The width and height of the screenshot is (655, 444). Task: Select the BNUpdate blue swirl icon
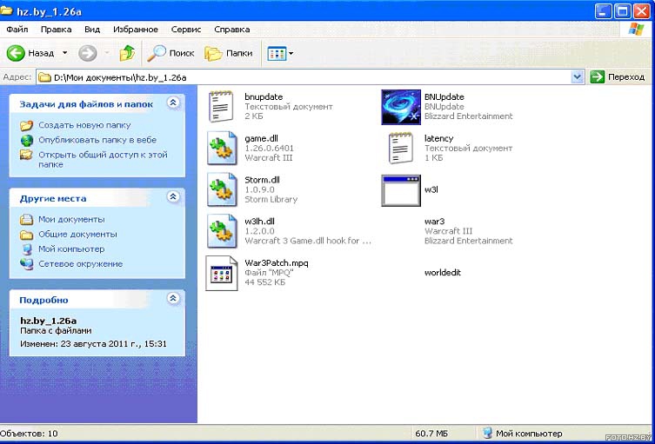[401, 107]
